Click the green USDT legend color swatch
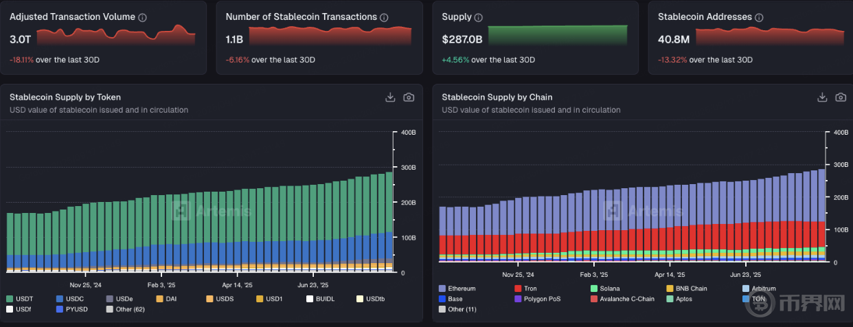 point(10,299)
